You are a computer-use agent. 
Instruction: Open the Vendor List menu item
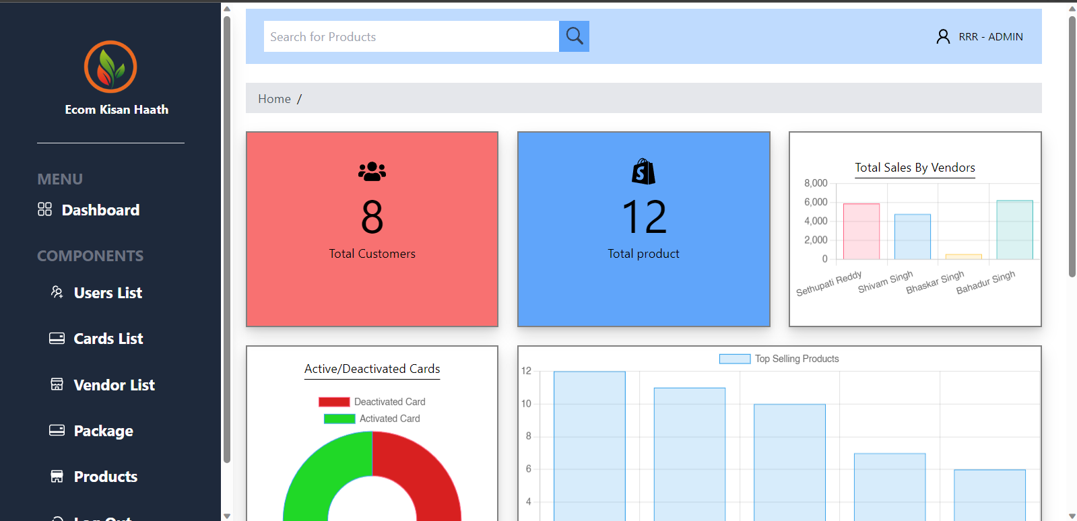point(114,385)
